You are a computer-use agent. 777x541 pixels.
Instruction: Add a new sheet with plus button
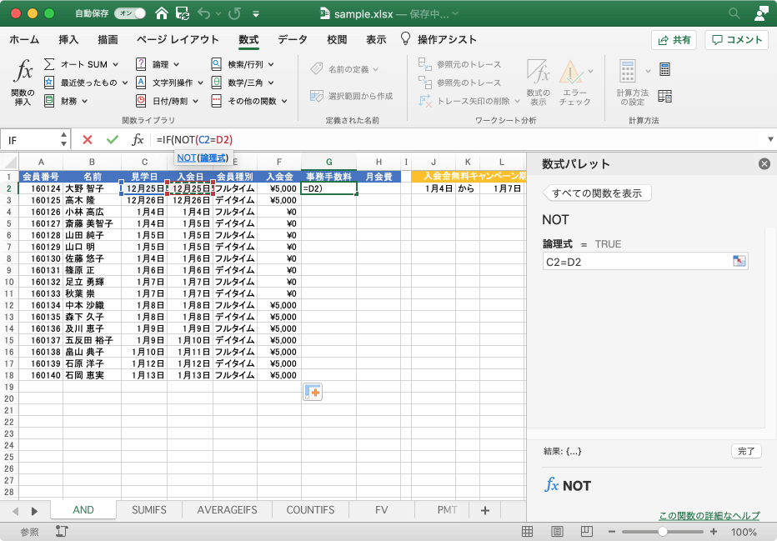tap(485, 510)
